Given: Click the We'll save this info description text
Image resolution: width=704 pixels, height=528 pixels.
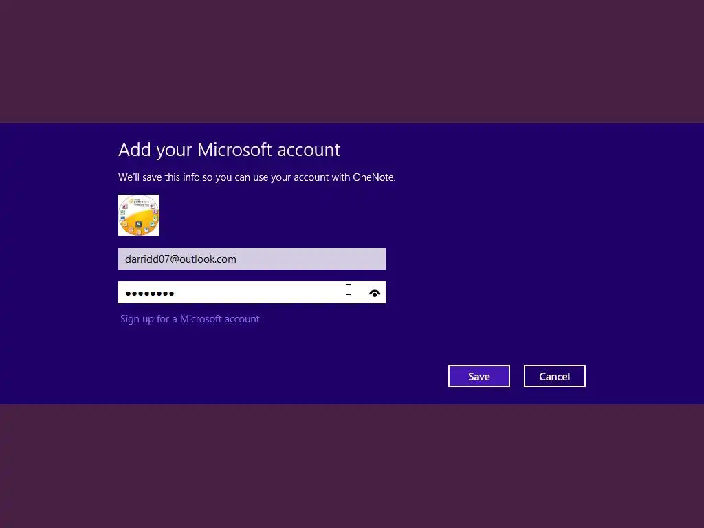Looking at the screenshot, I should pos(257,177).
